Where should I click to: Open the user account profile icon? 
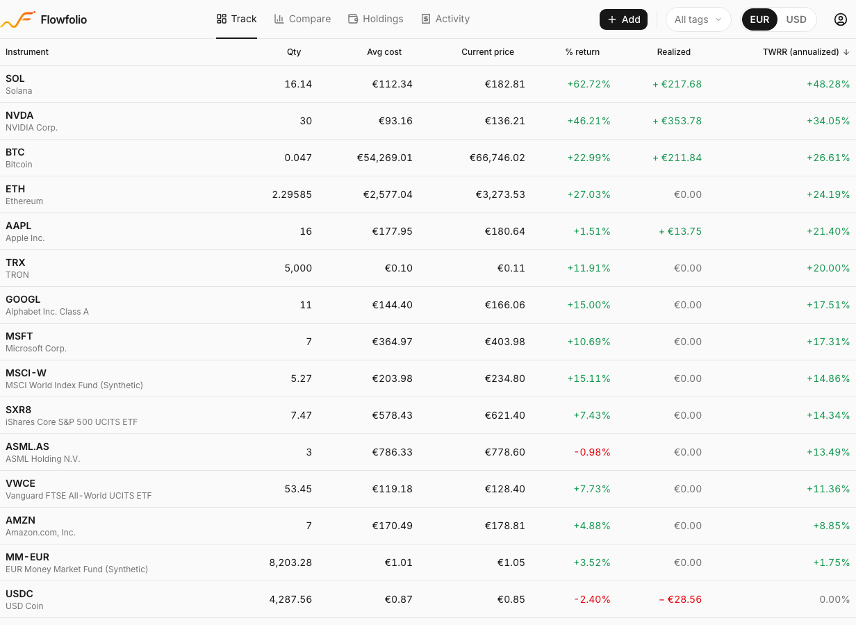840,19
